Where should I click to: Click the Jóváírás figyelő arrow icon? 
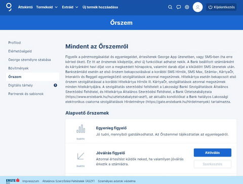coord(80,156)
